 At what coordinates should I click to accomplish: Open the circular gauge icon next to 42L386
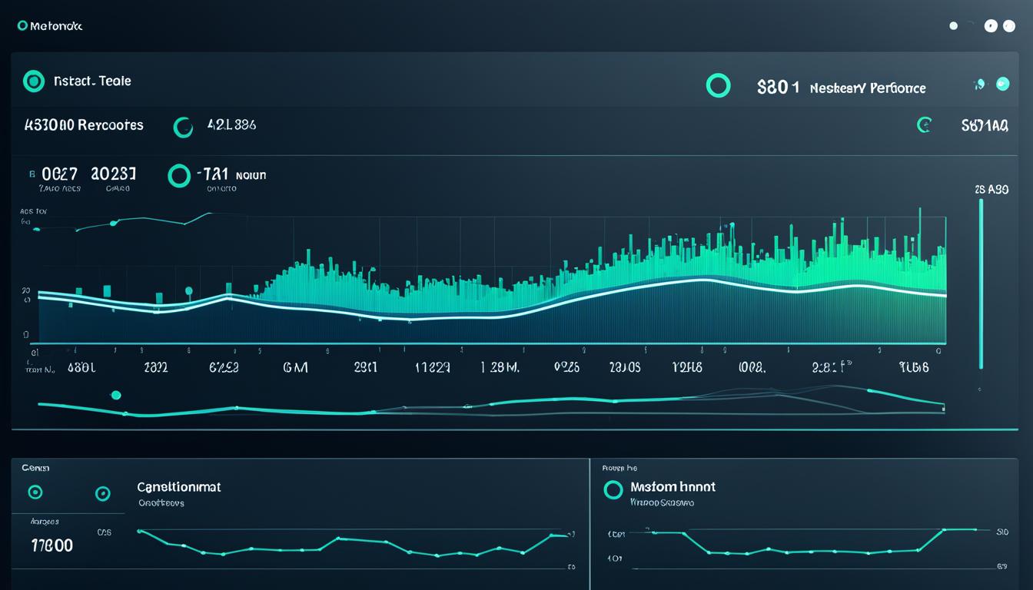tap(183, 127)
